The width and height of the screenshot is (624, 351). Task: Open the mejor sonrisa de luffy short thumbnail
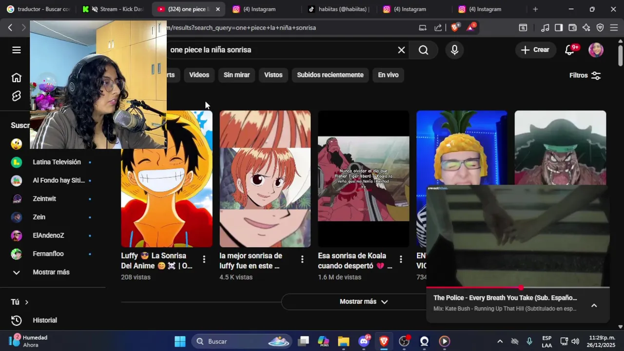tap(265, 179)
